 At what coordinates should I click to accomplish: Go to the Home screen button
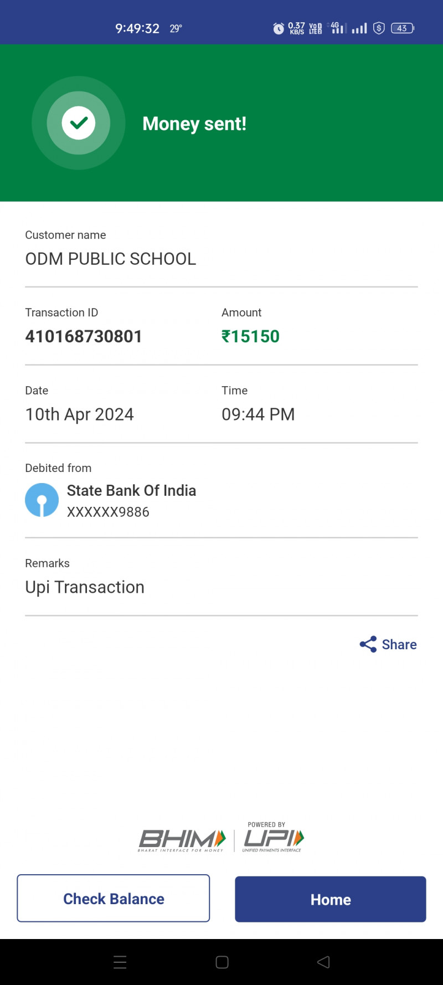331,899
